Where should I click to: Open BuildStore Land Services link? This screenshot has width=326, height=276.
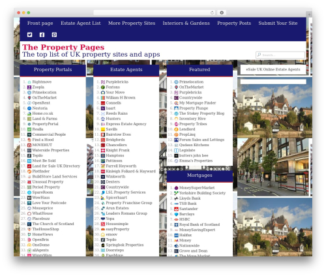tap(55, 176)
